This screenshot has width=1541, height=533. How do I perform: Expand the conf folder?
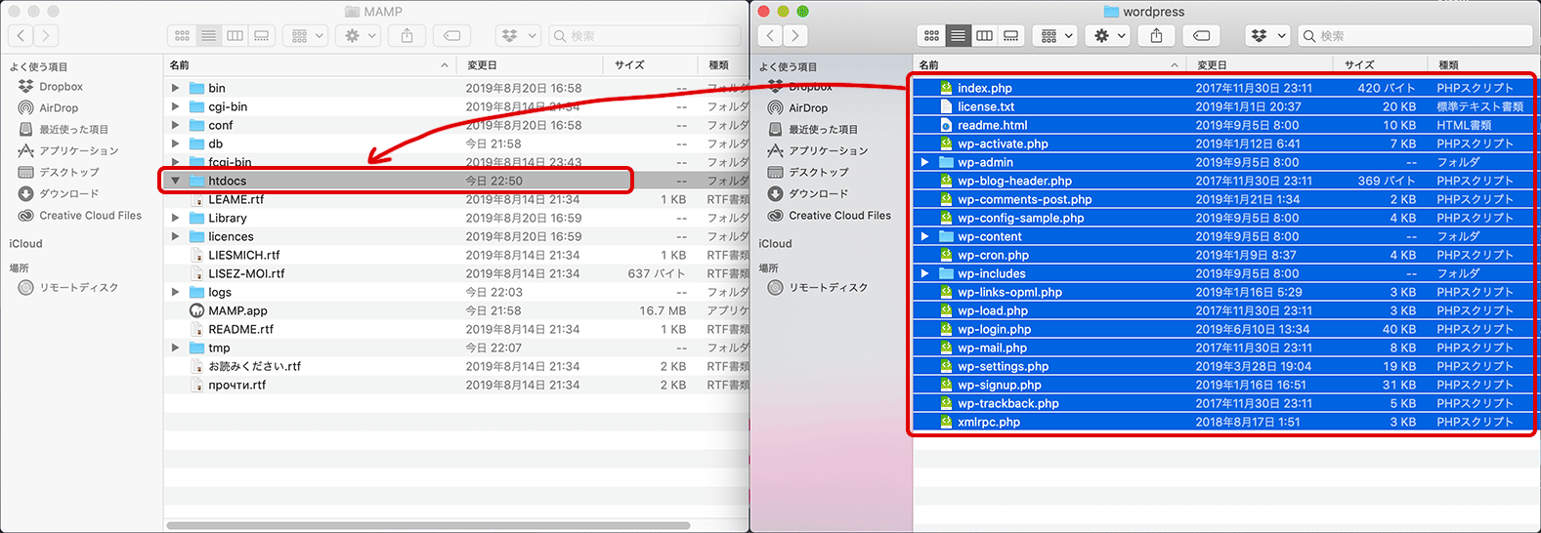[175, 125]
